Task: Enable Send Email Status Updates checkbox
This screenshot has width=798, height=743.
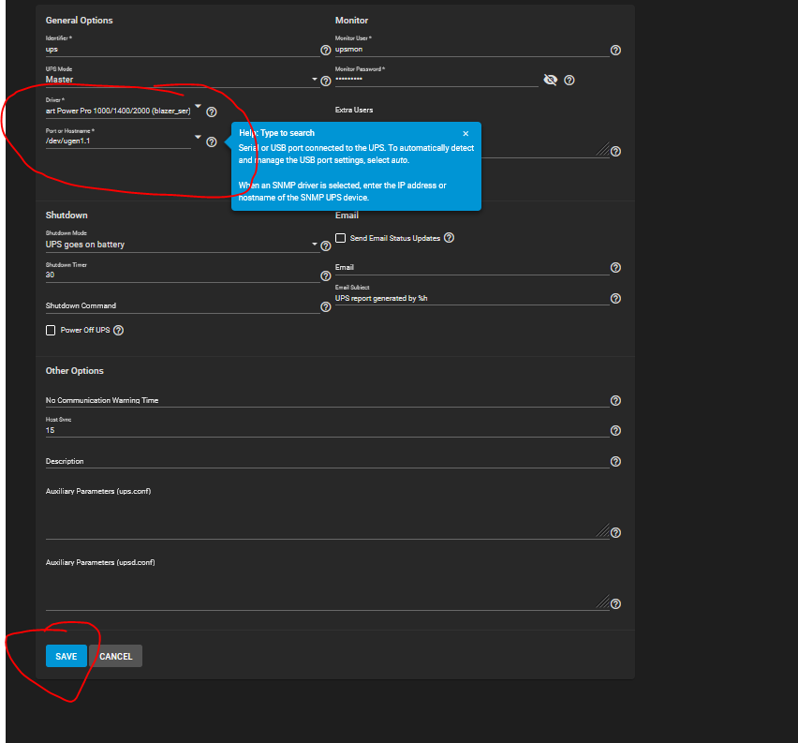Action: 341,239
